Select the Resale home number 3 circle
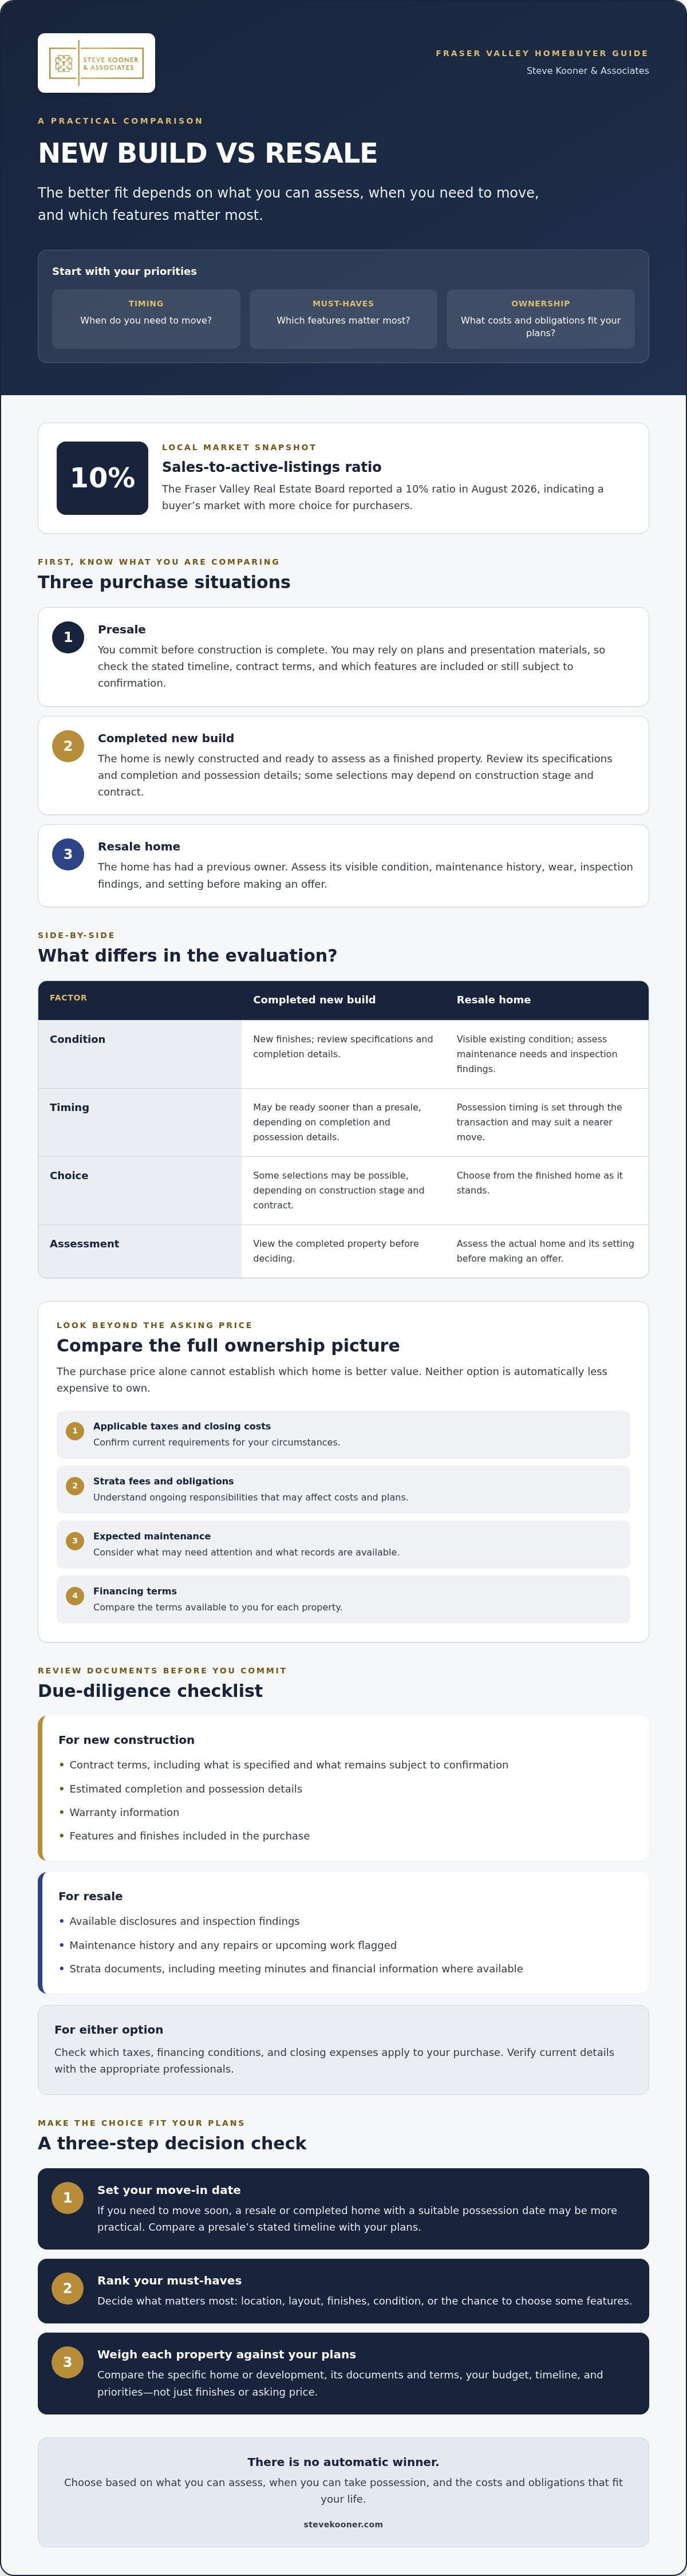Viewport: 687px width, 2576px height. pyautogui.click(x=68, y=854)
